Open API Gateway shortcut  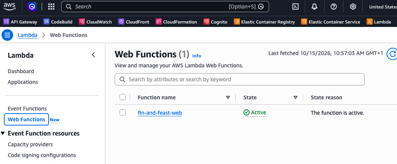coord(20,22)
